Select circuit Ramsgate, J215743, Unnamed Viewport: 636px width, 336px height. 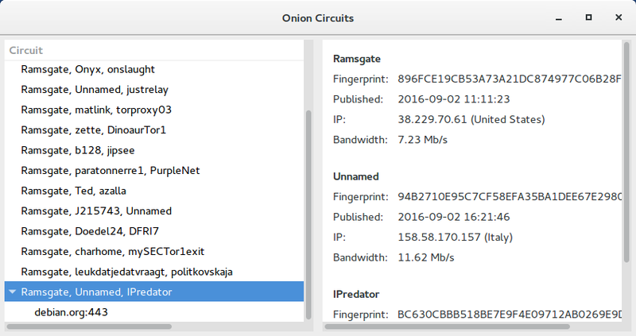point(97,210)
